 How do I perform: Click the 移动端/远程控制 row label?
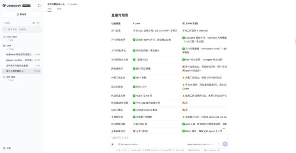(x=120, y=103)
